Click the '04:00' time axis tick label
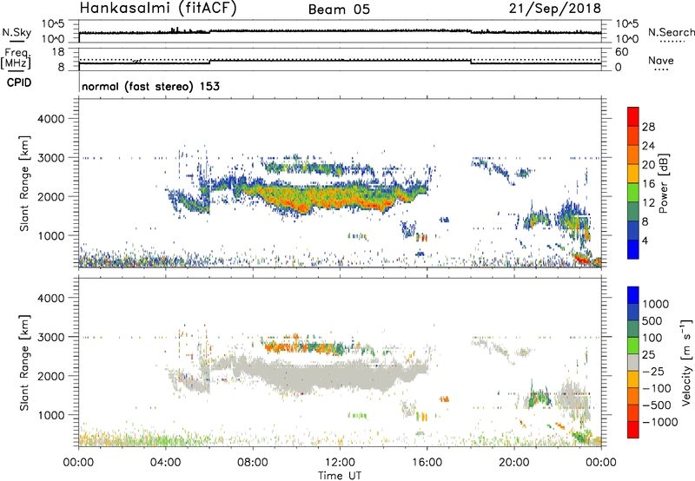 pos(166,463)
